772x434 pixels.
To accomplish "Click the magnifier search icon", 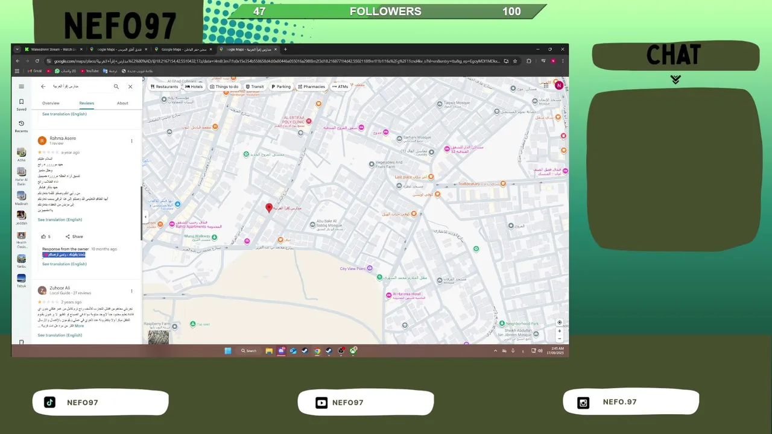I will (116, 86).
